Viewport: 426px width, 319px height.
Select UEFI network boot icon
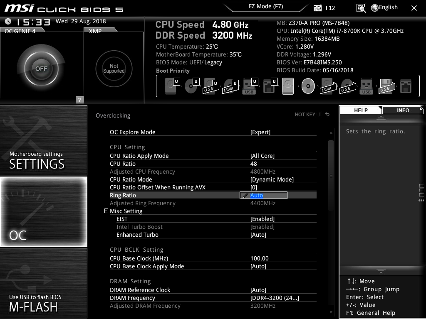tap(270, 86)
